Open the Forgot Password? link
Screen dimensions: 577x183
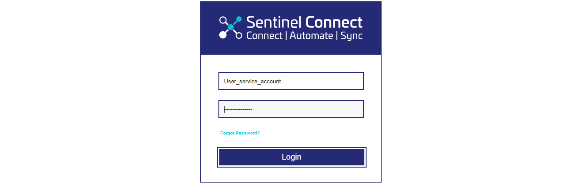point(240,133)
